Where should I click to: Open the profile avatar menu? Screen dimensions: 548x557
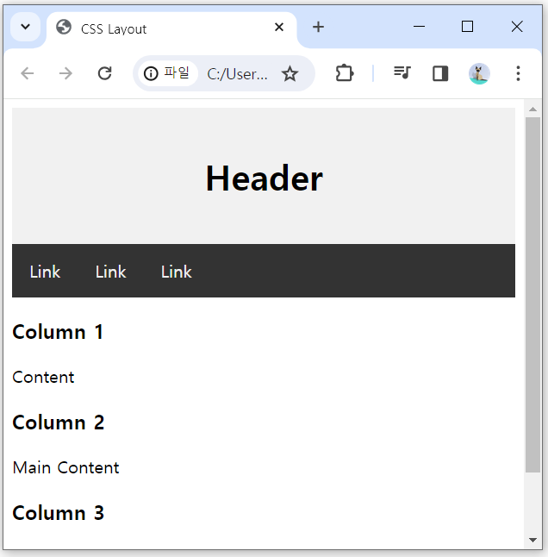click(479, 73)
